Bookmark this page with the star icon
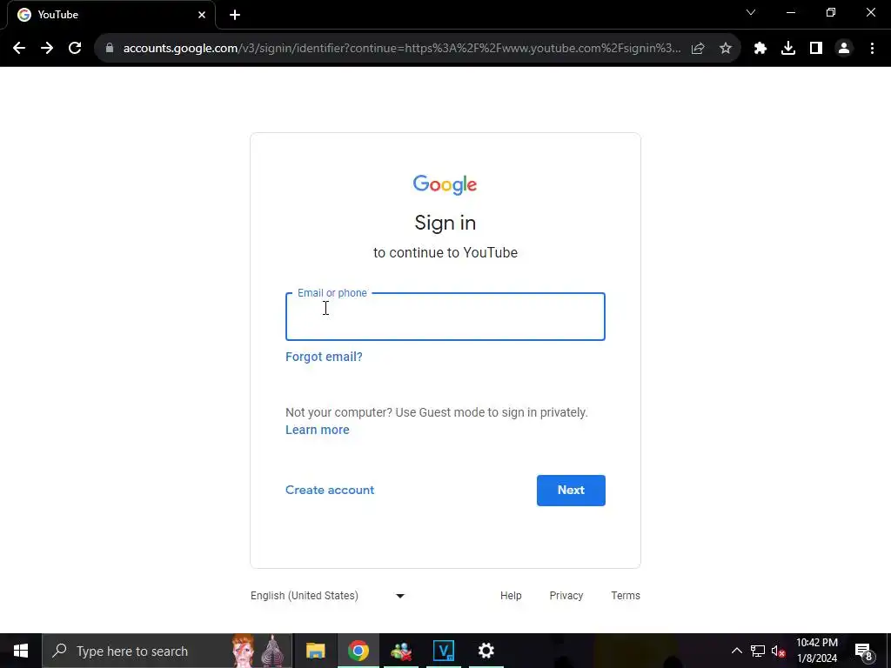891x668 pixels. pos(725,49)
